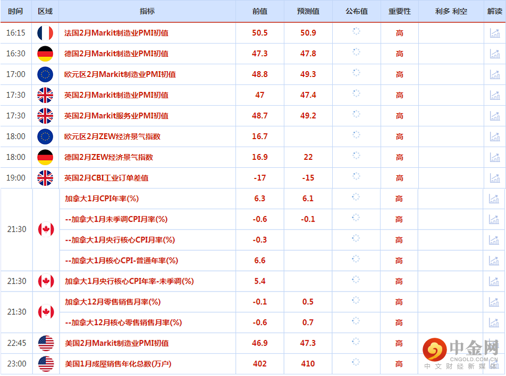Click the 重要性 column header

click(x=399, y=11)
